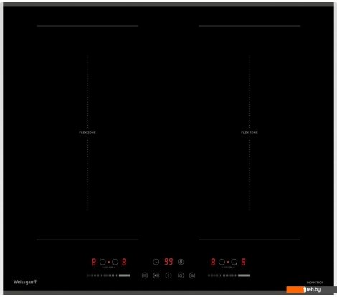Tap the center power touch icon

(168, 275)
